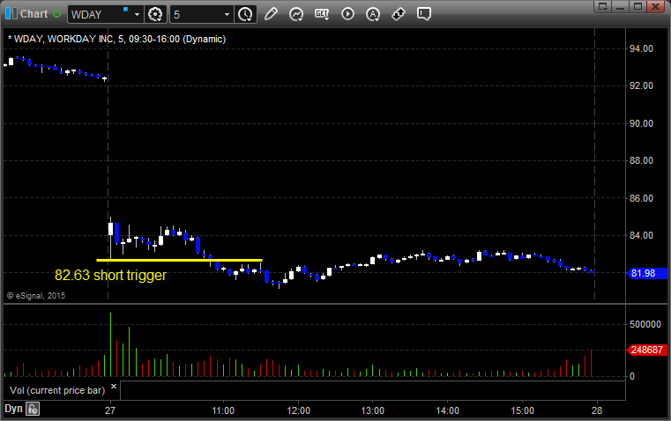Click the blue window linking color bars

tap(11, 14)
